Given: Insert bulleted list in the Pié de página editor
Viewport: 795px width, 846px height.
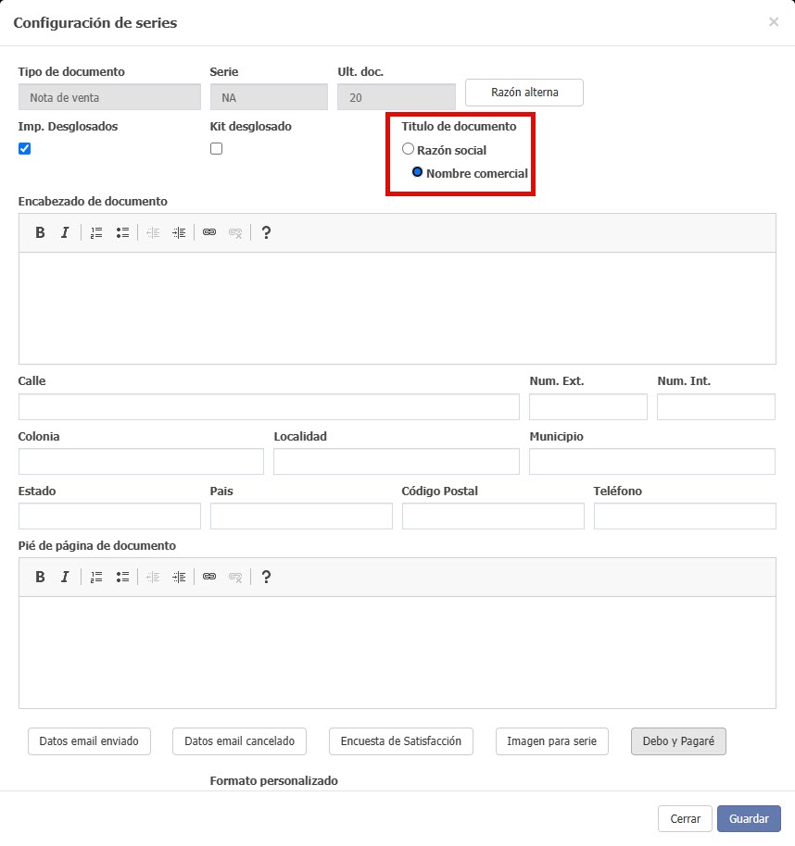Looking at the screenshot, I should [x=122, y=578].
